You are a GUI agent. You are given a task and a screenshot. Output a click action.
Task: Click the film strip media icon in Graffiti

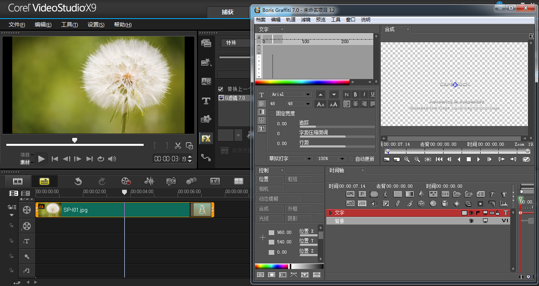click(x=445, y=194)
